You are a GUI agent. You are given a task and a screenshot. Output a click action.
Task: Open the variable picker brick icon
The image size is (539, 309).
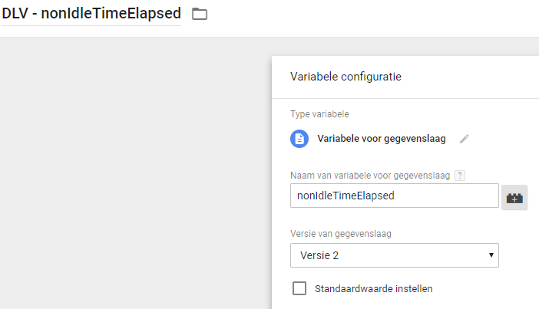pyautogui.click(x=514, y=197)
